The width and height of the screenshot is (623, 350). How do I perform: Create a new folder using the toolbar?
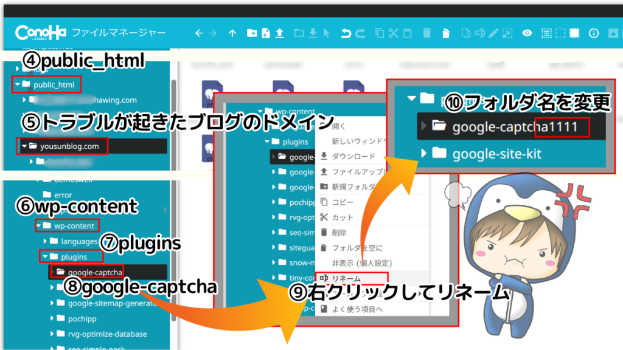coord(251,33)
